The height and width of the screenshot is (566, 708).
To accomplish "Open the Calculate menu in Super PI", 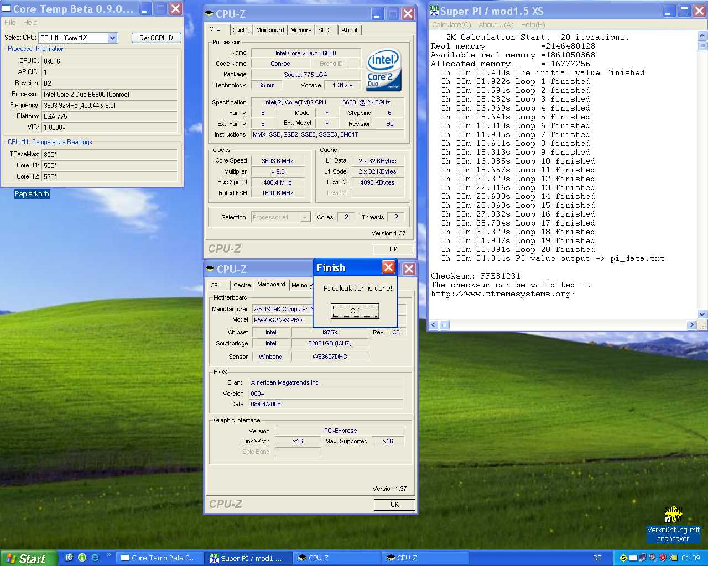I will tap(451, 25).
